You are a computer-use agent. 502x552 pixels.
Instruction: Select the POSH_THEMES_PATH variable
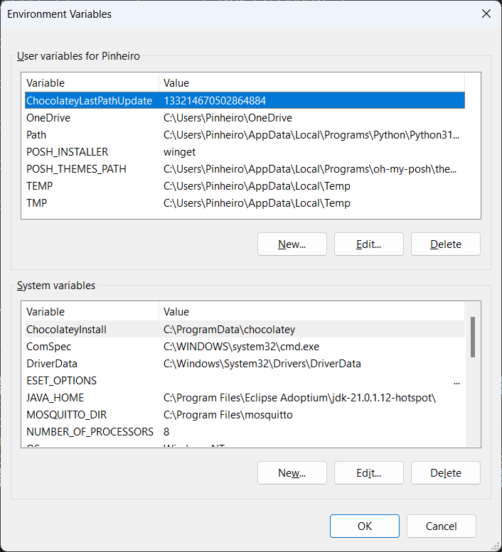tap(245, 169)
